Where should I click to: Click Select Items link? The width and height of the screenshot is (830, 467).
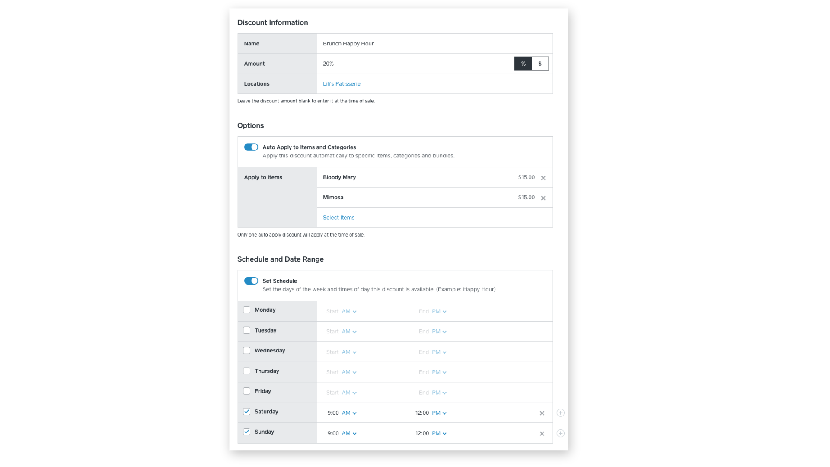point(338,218)
